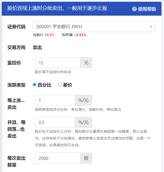Viewport: 164px width, 172px height.
Task: Click the 每次卖出数量 field showing 2000
Action: pos(58,158)
